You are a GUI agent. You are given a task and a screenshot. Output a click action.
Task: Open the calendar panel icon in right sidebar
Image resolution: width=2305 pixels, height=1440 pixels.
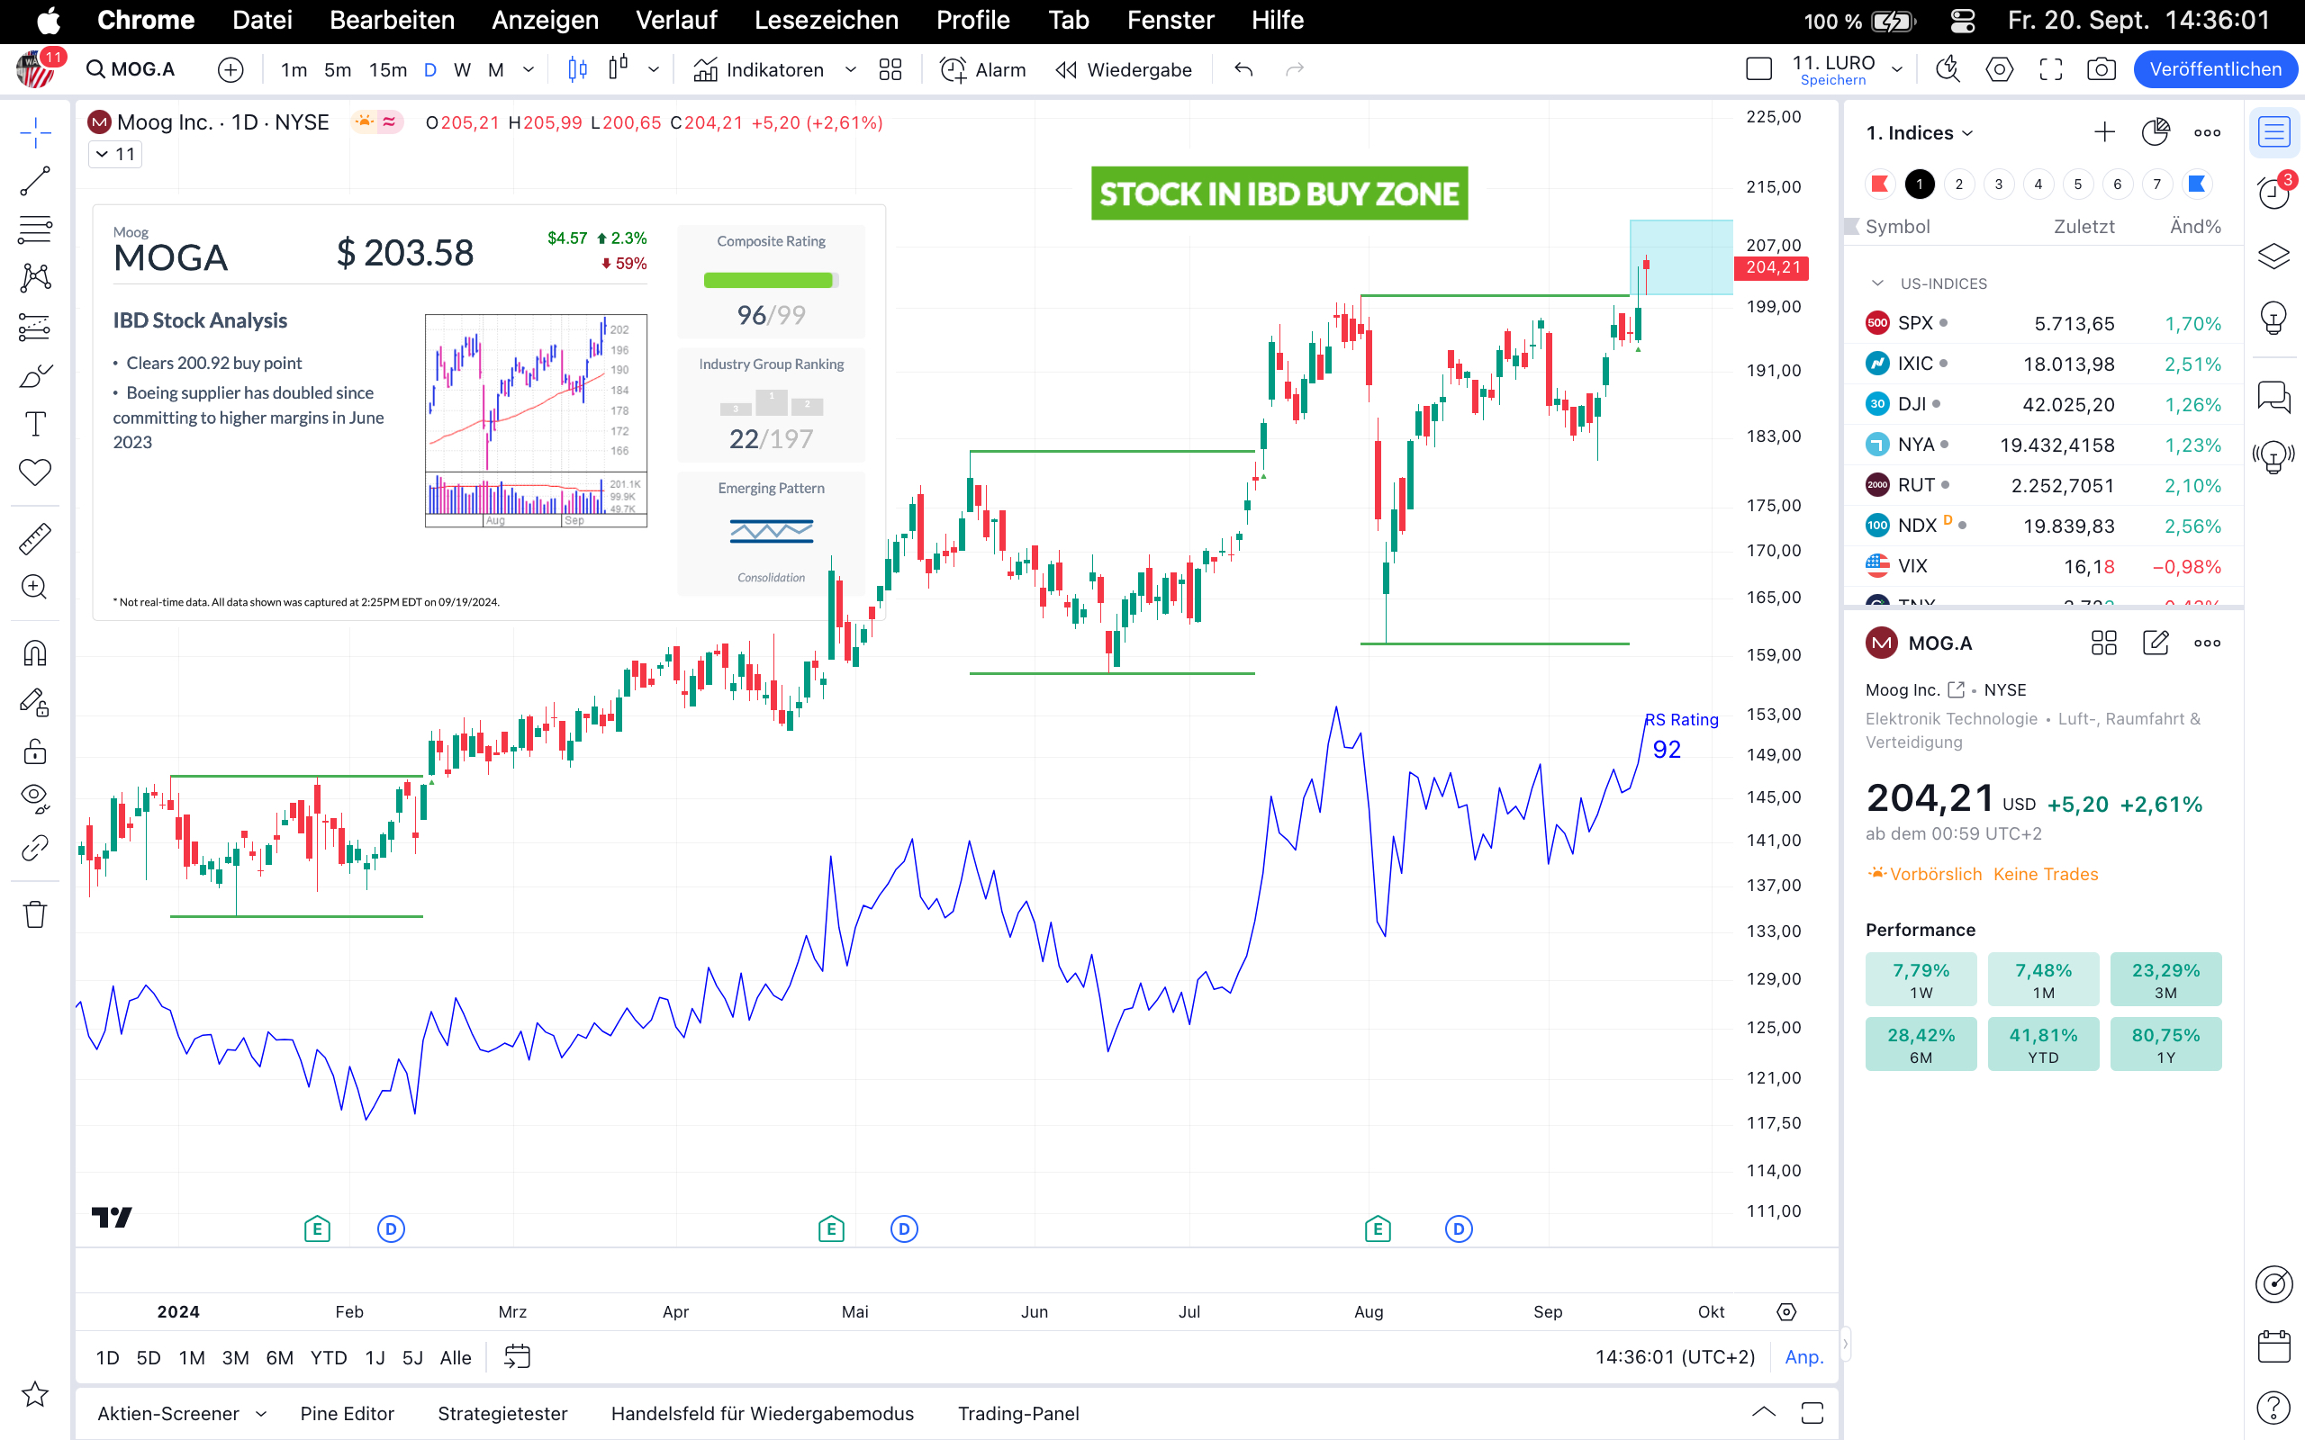[2273, 1345]
